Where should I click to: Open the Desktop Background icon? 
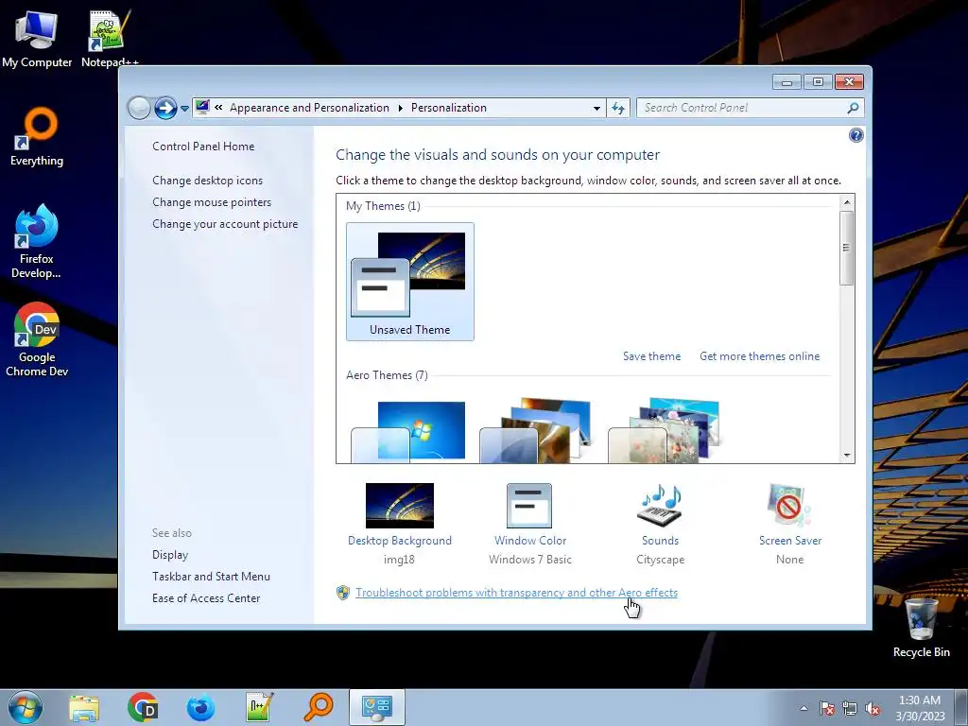coord(400,506)
